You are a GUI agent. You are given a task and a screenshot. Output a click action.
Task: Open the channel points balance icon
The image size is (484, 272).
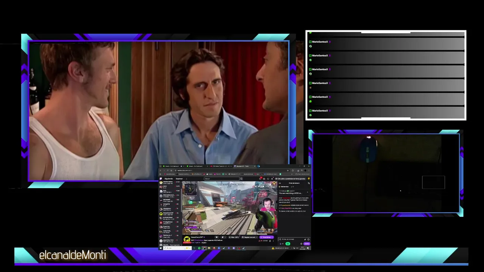(281, 244)
